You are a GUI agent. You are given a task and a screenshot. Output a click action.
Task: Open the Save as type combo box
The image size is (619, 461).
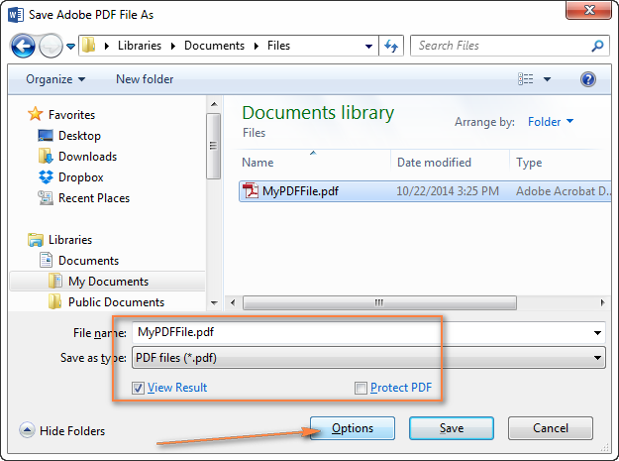pyautogui.click(x=368, y=358)
